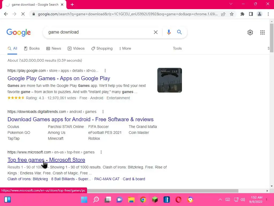The height and width of the screenshot is (206, 274).
Task: Open the Chrome three-dot menu
Action: (x=268, y=14)
